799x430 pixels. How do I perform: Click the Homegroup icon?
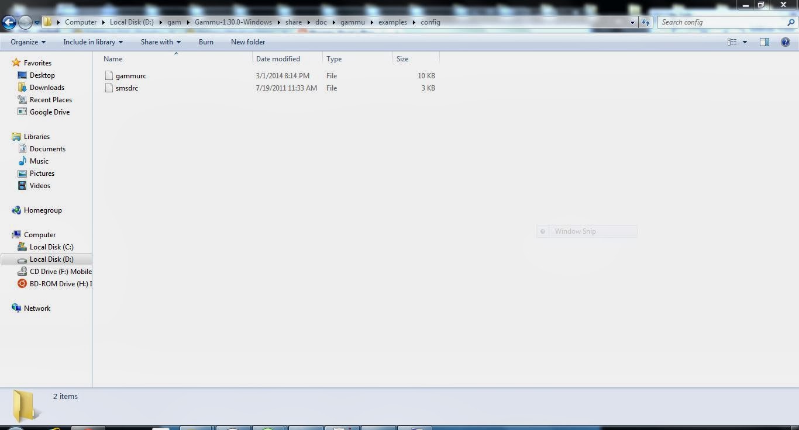pyautogui.click(x=16, y=210)
